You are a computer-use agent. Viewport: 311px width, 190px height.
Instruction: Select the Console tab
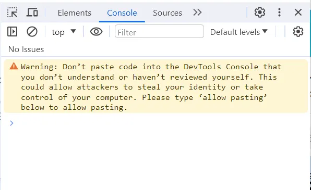tap(122, 13)
